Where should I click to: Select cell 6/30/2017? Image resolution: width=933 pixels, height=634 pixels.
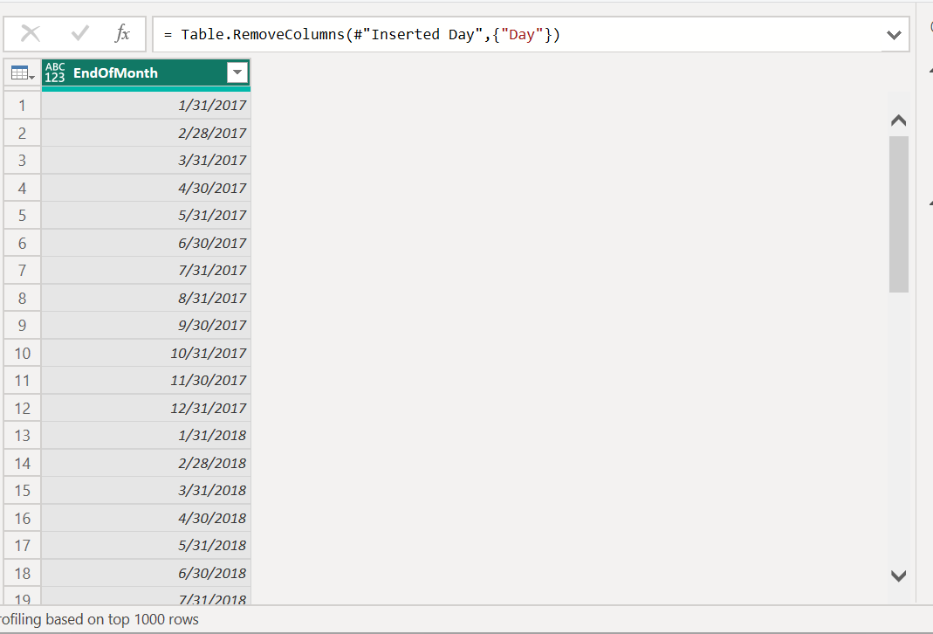[146, 243]
